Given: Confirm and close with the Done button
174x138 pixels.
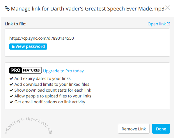Looking at the screenshot, I should tap(161, 129).
